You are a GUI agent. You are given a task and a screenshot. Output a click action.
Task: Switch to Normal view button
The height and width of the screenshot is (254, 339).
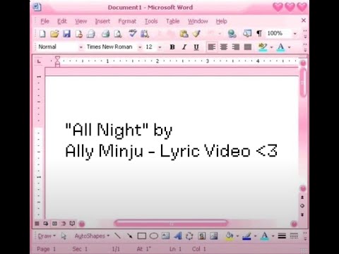click(x=37, y=224)
